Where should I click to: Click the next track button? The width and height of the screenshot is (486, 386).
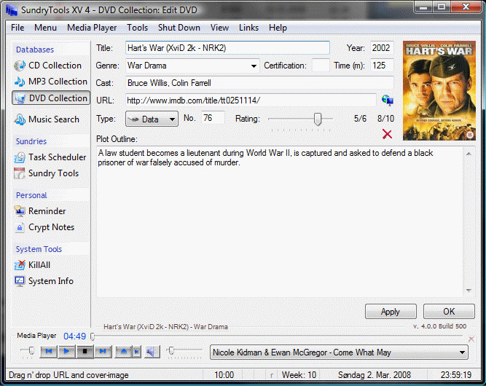pos(103,351)
